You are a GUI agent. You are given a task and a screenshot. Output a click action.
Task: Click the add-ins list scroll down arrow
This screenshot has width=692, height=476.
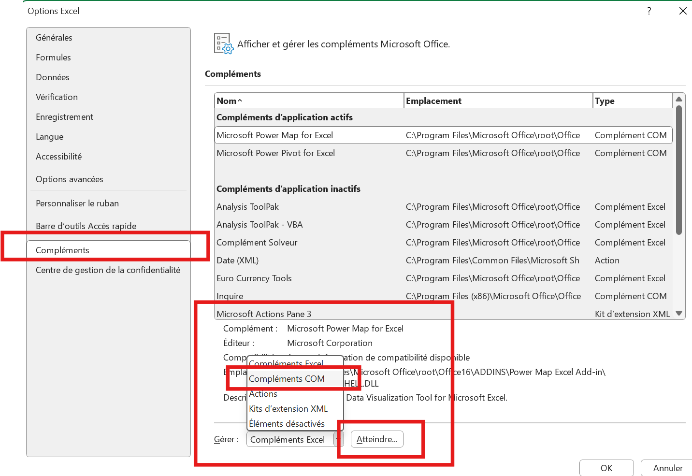(679, 313)
